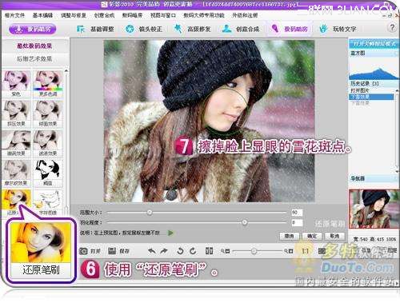400x303 pixels.
Task: Click the fit-to-window icon right of 1:1
Action: point(322,251)
